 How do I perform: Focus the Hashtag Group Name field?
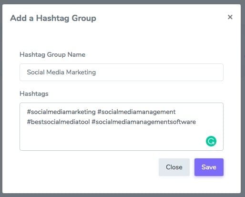122,73
